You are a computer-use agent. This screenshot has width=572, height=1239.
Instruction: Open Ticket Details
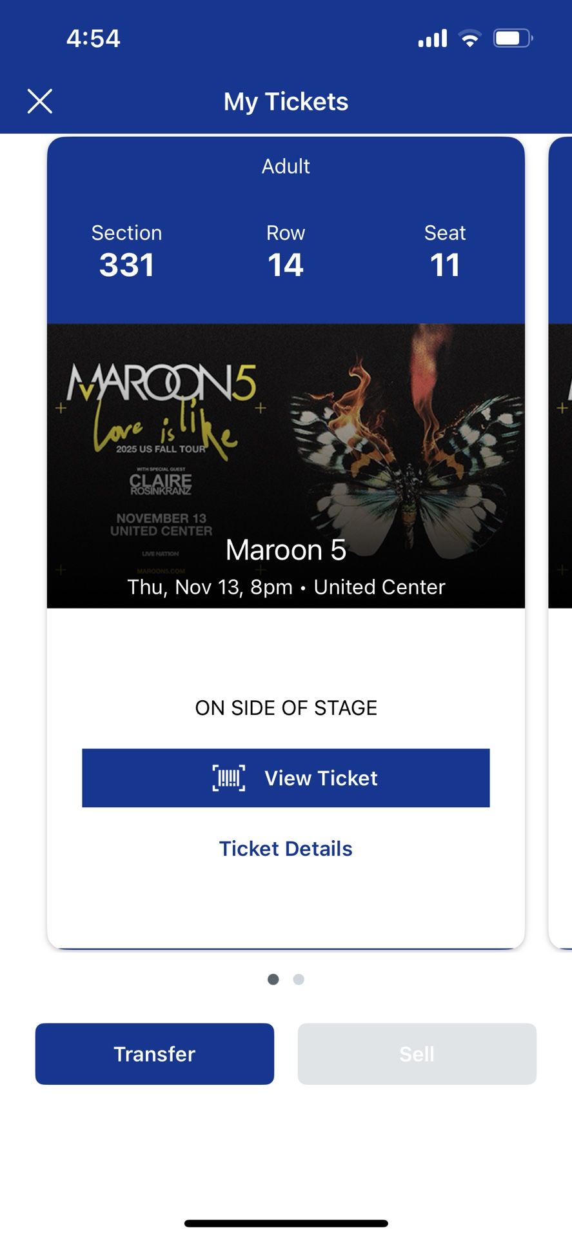[x=286, y=848]
